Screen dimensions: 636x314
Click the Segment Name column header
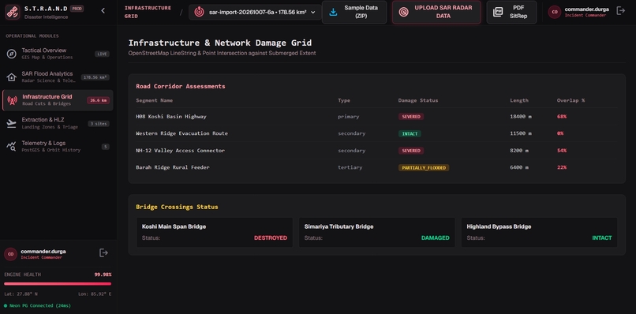point(154,100)
